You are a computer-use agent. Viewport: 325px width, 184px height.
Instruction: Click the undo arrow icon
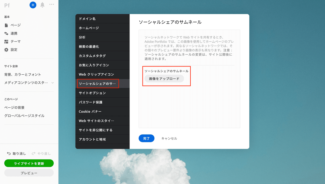(9, 153)
